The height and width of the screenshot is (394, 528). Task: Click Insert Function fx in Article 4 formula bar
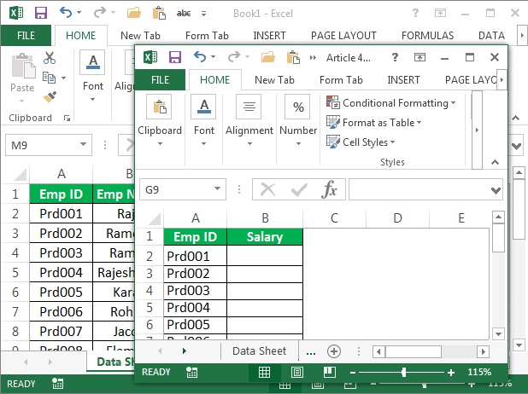(329, 189)
